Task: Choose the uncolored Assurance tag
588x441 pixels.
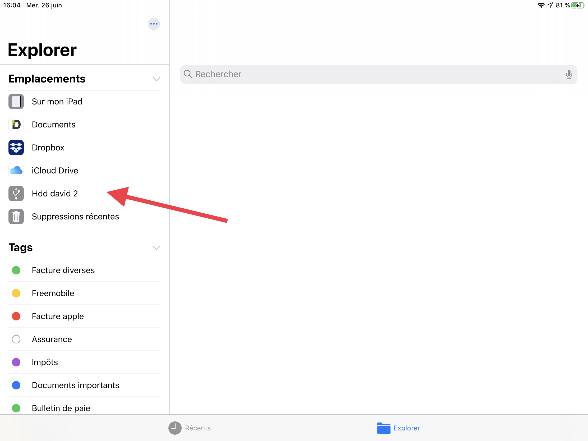Action: coord(52,339)
